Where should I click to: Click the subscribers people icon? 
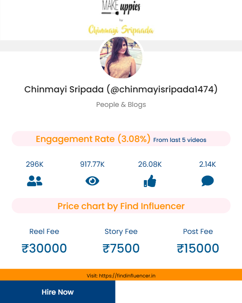35,181
